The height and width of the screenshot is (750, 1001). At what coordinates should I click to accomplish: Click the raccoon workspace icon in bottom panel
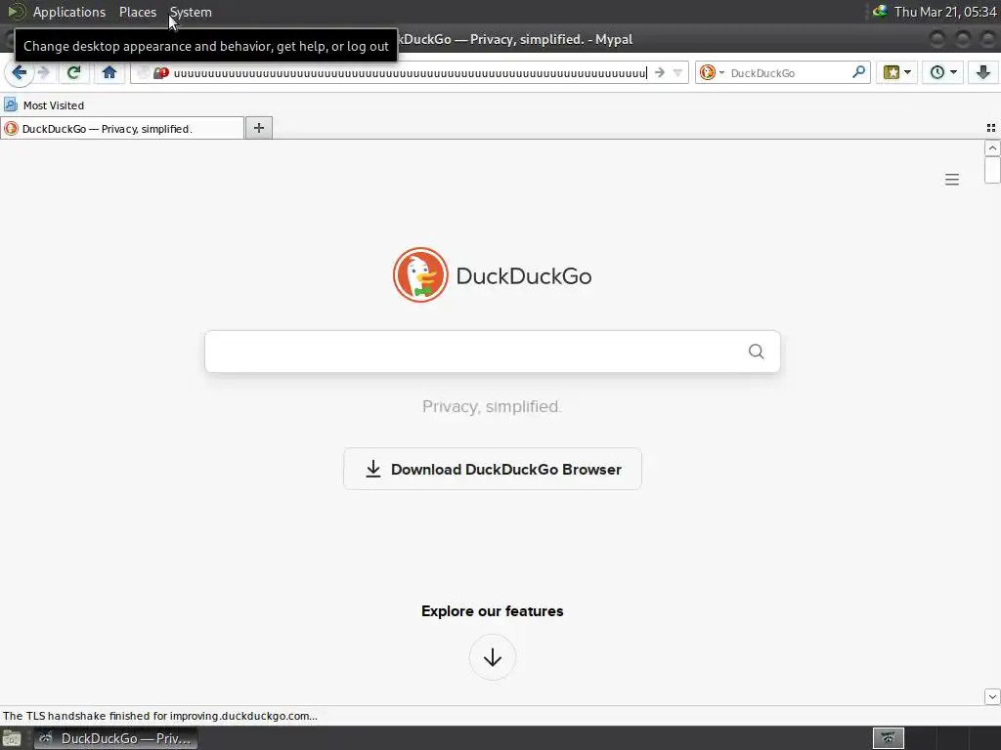click(888, 738)
